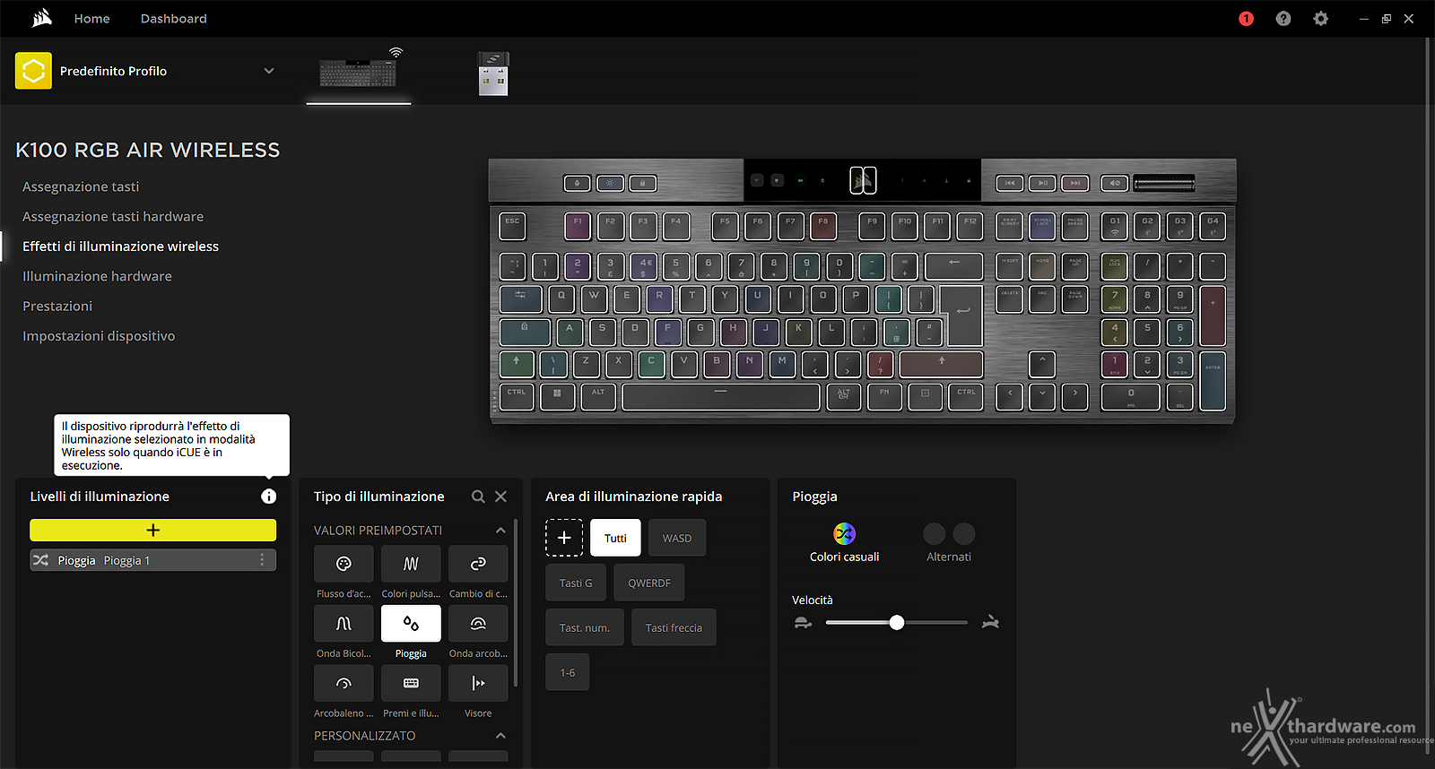Click the profile switch key on keyboard
This screenshot has height=769, width=1435.
pos(577,183)
